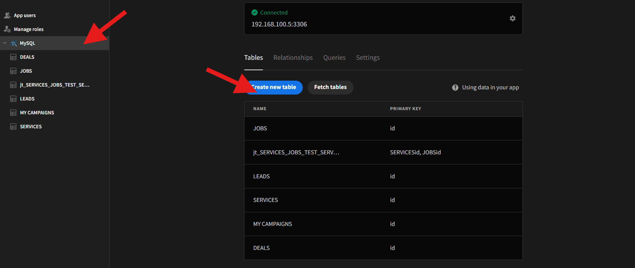Click the JOBS table icon in sidebar

coord(13,71)
